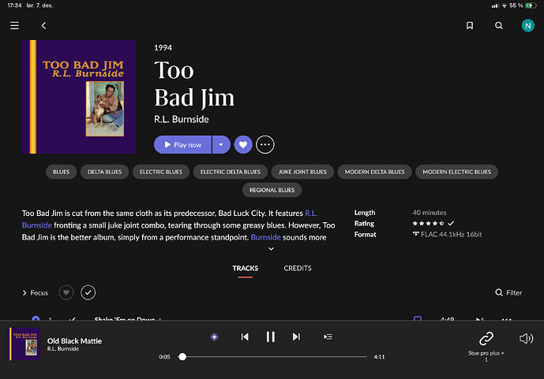544x379 pixels.
Task: Open the play queue icon
Action: [328, 336]
